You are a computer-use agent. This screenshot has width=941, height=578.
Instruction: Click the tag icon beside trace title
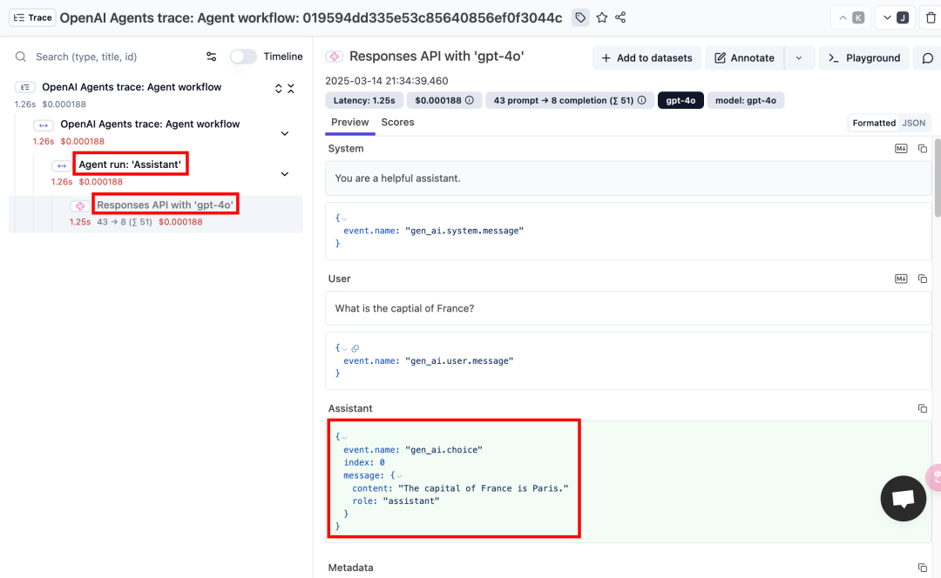click(580, 18)
